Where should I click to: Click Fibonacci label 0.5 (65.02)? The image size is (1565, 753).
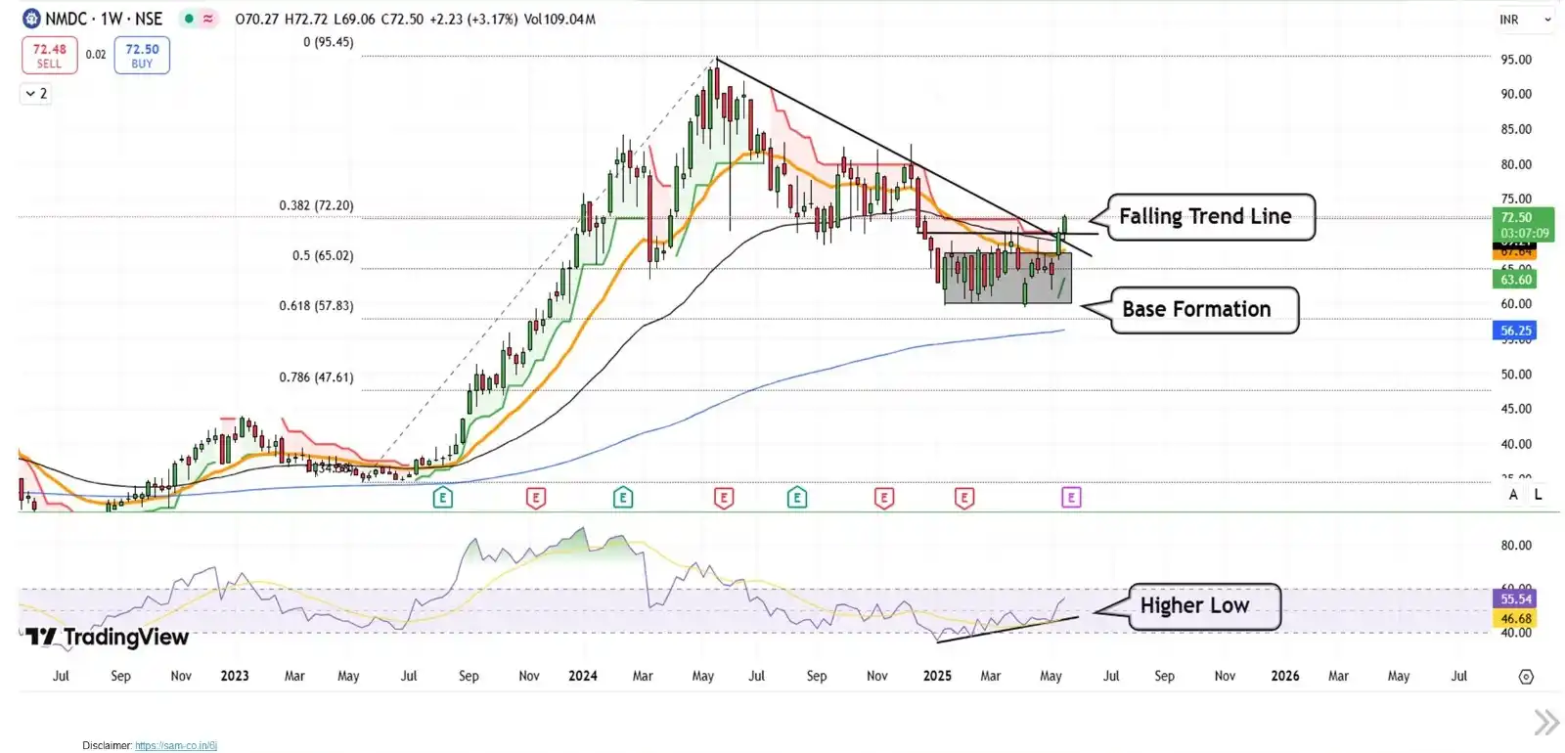pos(323,255)
